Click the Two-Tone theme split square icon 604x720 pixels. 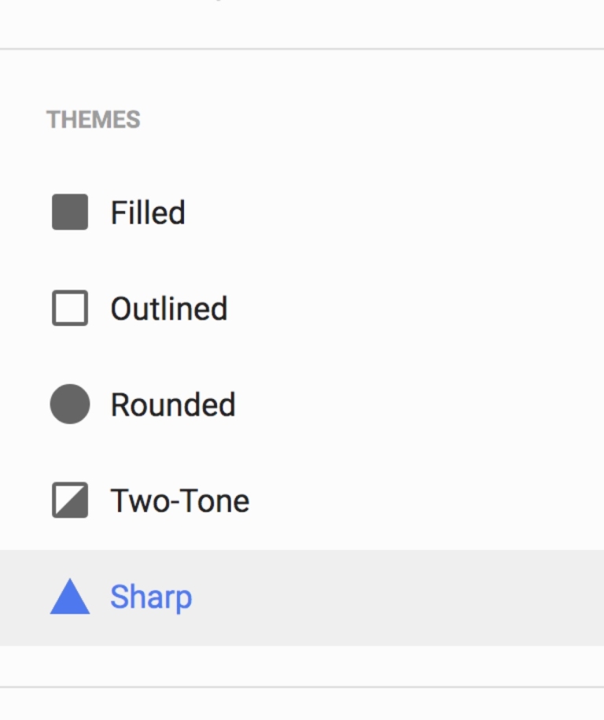[x=70, y=500]
